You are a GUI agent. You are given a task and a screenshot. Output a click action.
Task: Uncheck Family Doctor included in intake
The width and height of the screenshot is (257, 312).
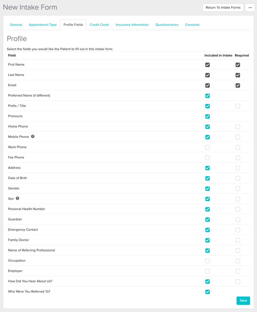tap(207, 240)
